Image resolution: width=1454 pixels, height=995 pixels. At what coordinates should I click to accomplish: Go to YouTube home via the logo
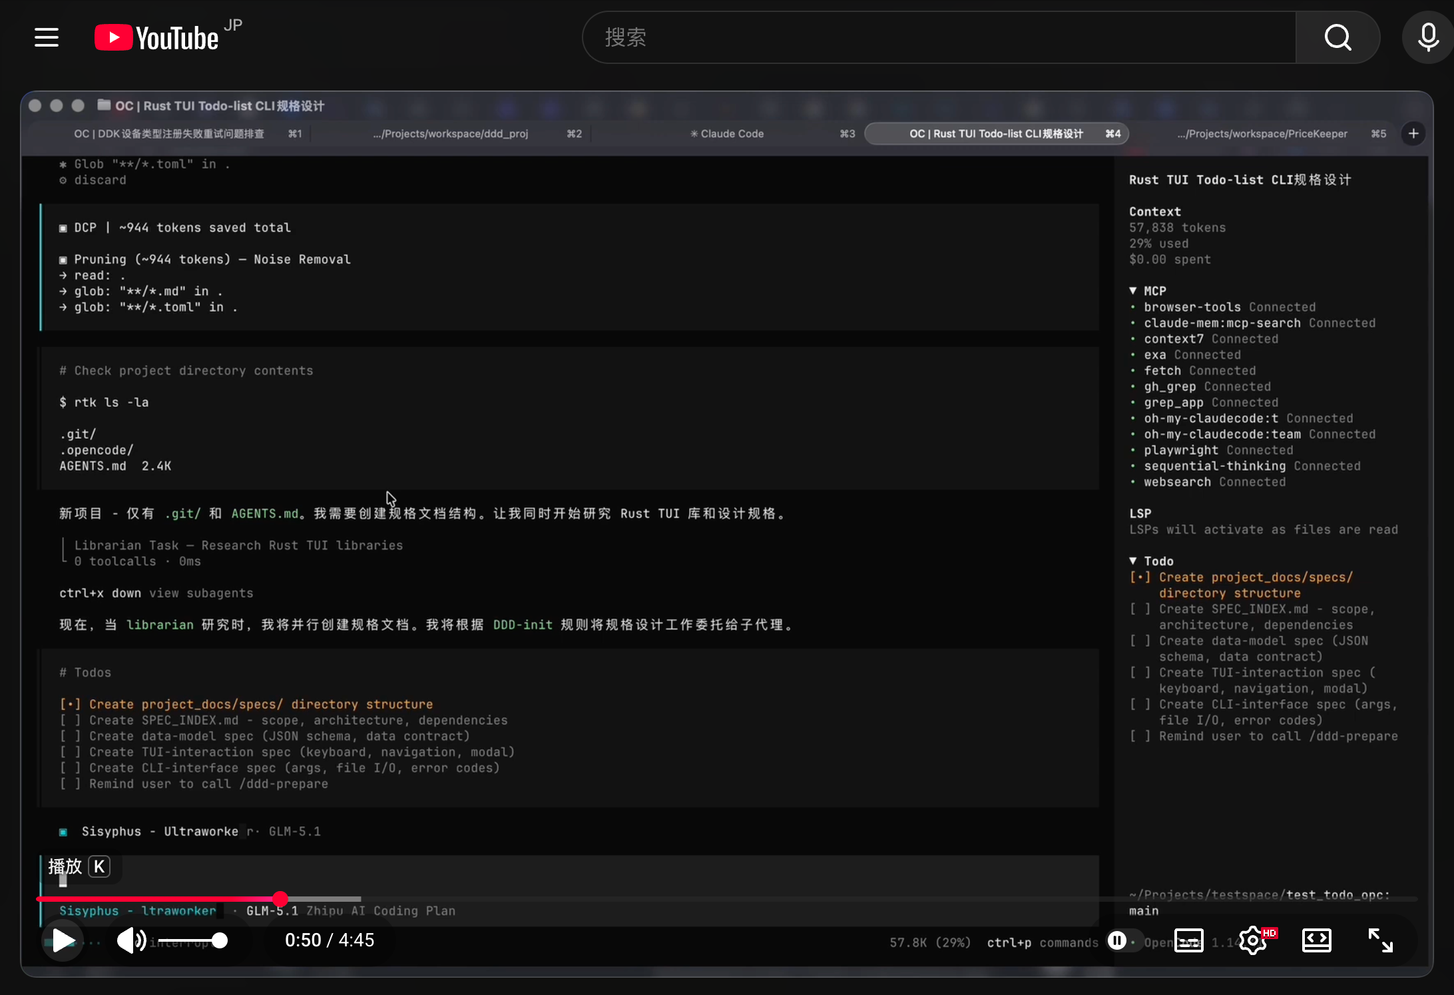[157, 37]
